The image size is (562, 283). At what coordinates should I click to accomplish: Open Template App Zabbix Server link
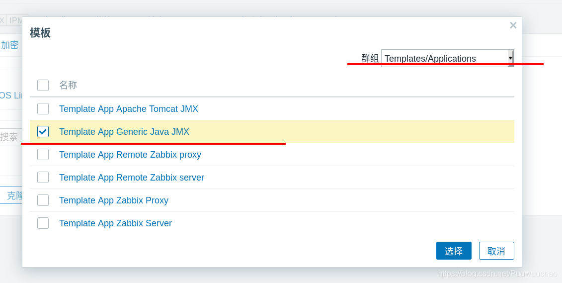[115, 223]
